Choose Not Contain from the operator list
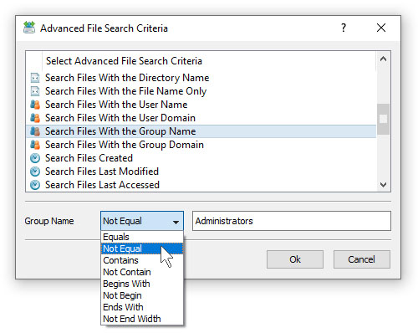 pyautogui.click(x=142, y=272)
